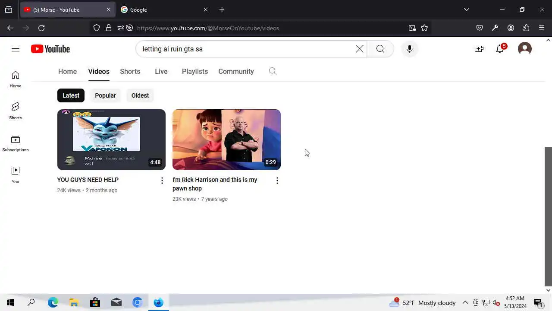
Task: Open options menu for YOU GUYS NEED HELP
Action: [162, 181]
